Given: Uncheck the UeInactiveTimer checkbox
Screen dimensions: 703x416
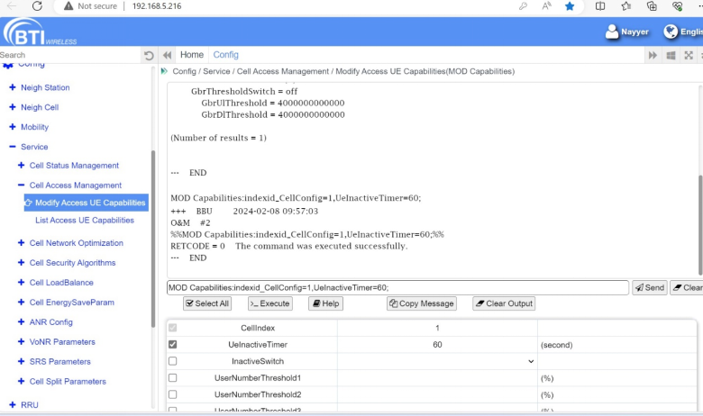Looking at the screenshot, I should click(173, 345).
